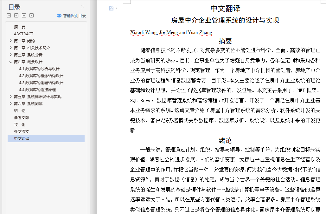The height and width of the screenshot is (214, 326).
Task: Open the document page icon in margin
Action: click(x=111, y=8)
